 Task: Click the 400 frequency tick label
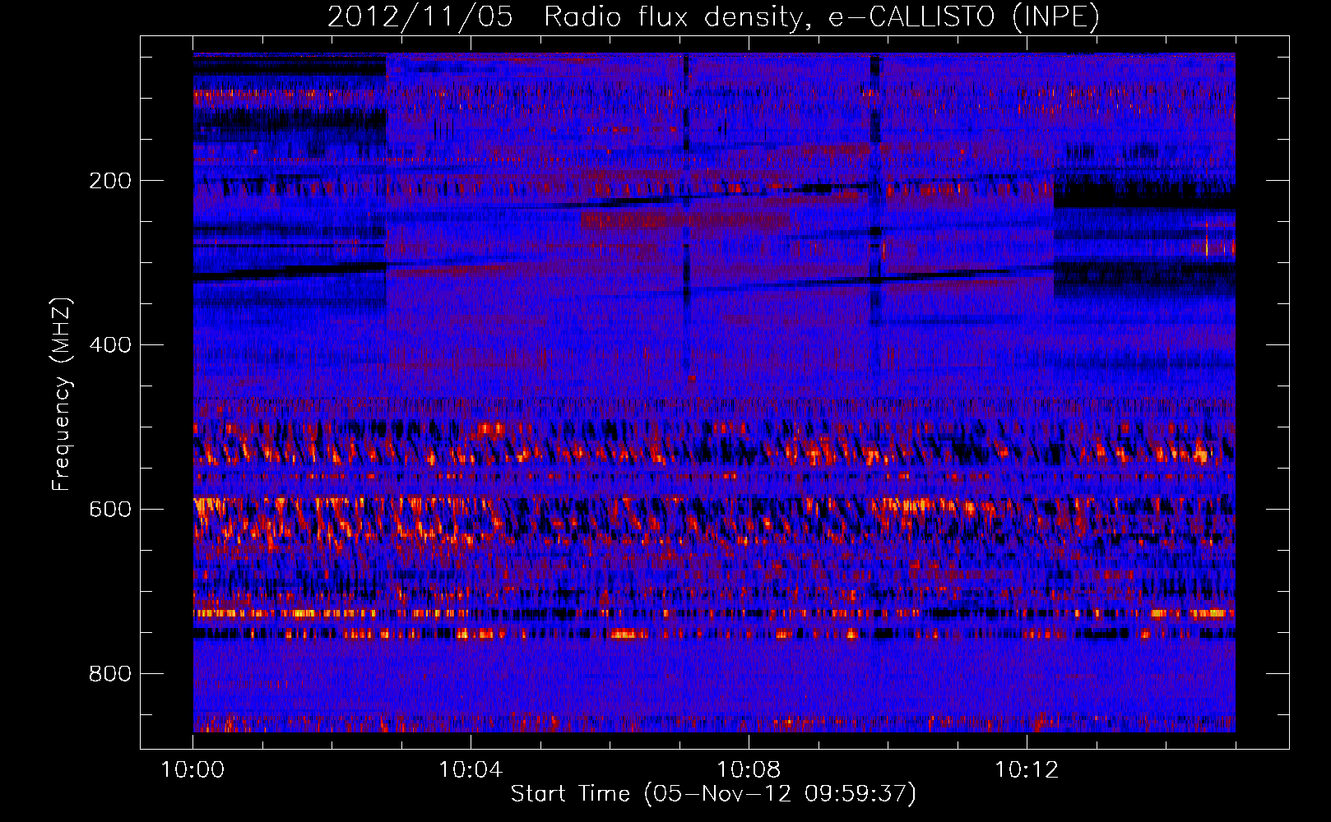click(x=110, y=345)
